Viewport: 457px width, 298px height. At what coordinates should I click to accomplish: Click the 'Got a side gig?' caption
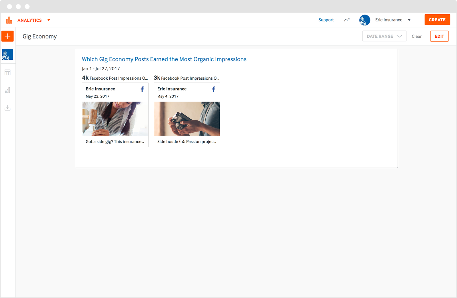point(115,142)
